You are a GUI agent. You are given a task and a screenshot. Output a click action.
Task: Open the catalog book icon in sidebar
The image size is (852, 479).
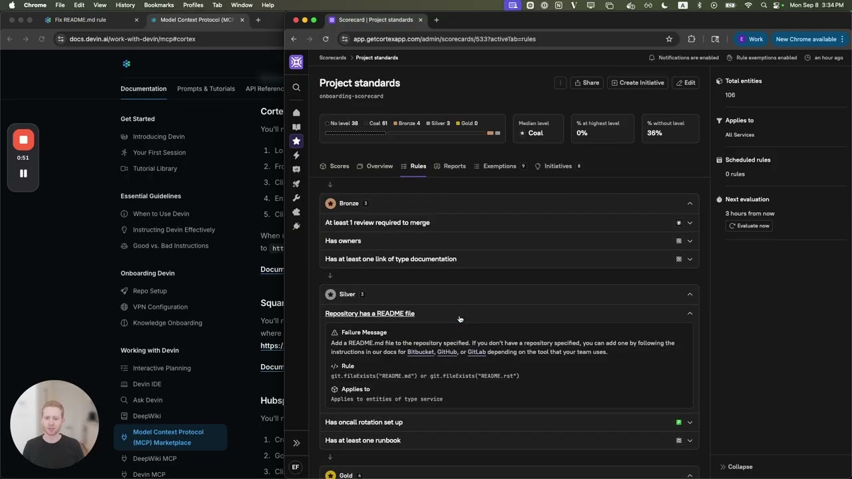click(296, 127)
